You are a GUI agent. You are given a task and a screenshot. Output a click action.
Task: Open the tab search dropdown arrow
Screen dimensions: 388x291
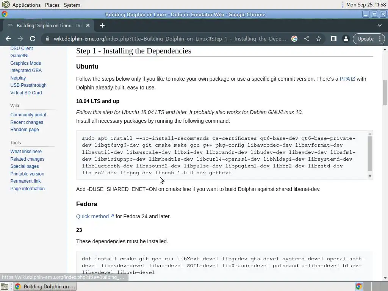[x=380, y=25]
